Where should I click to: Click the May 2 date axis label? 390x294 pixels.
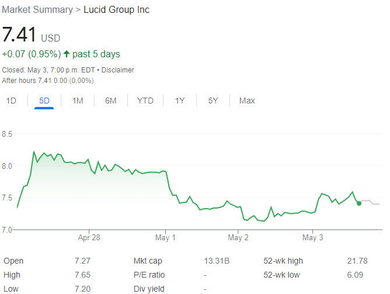[238, 238]
